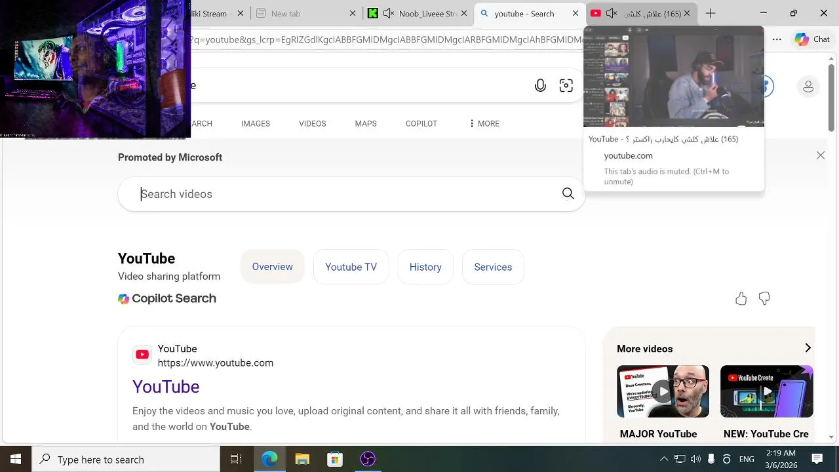Screen dimensions: 839x472
Task: Open Copilot Chat in Edge toolbar
Action: [x=813, y=39]
